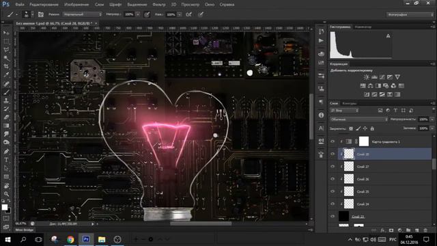Open the Info panel icon in dock

click(321, 115)
